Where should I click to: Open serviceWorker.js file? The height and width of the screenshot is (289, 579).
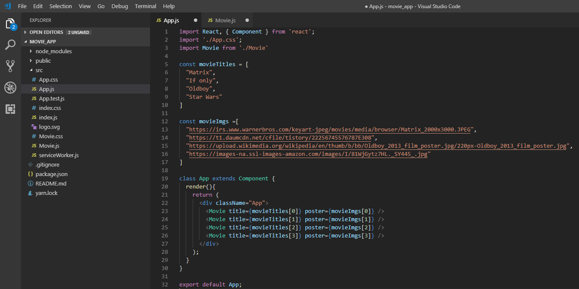click(x=86, y=155)
